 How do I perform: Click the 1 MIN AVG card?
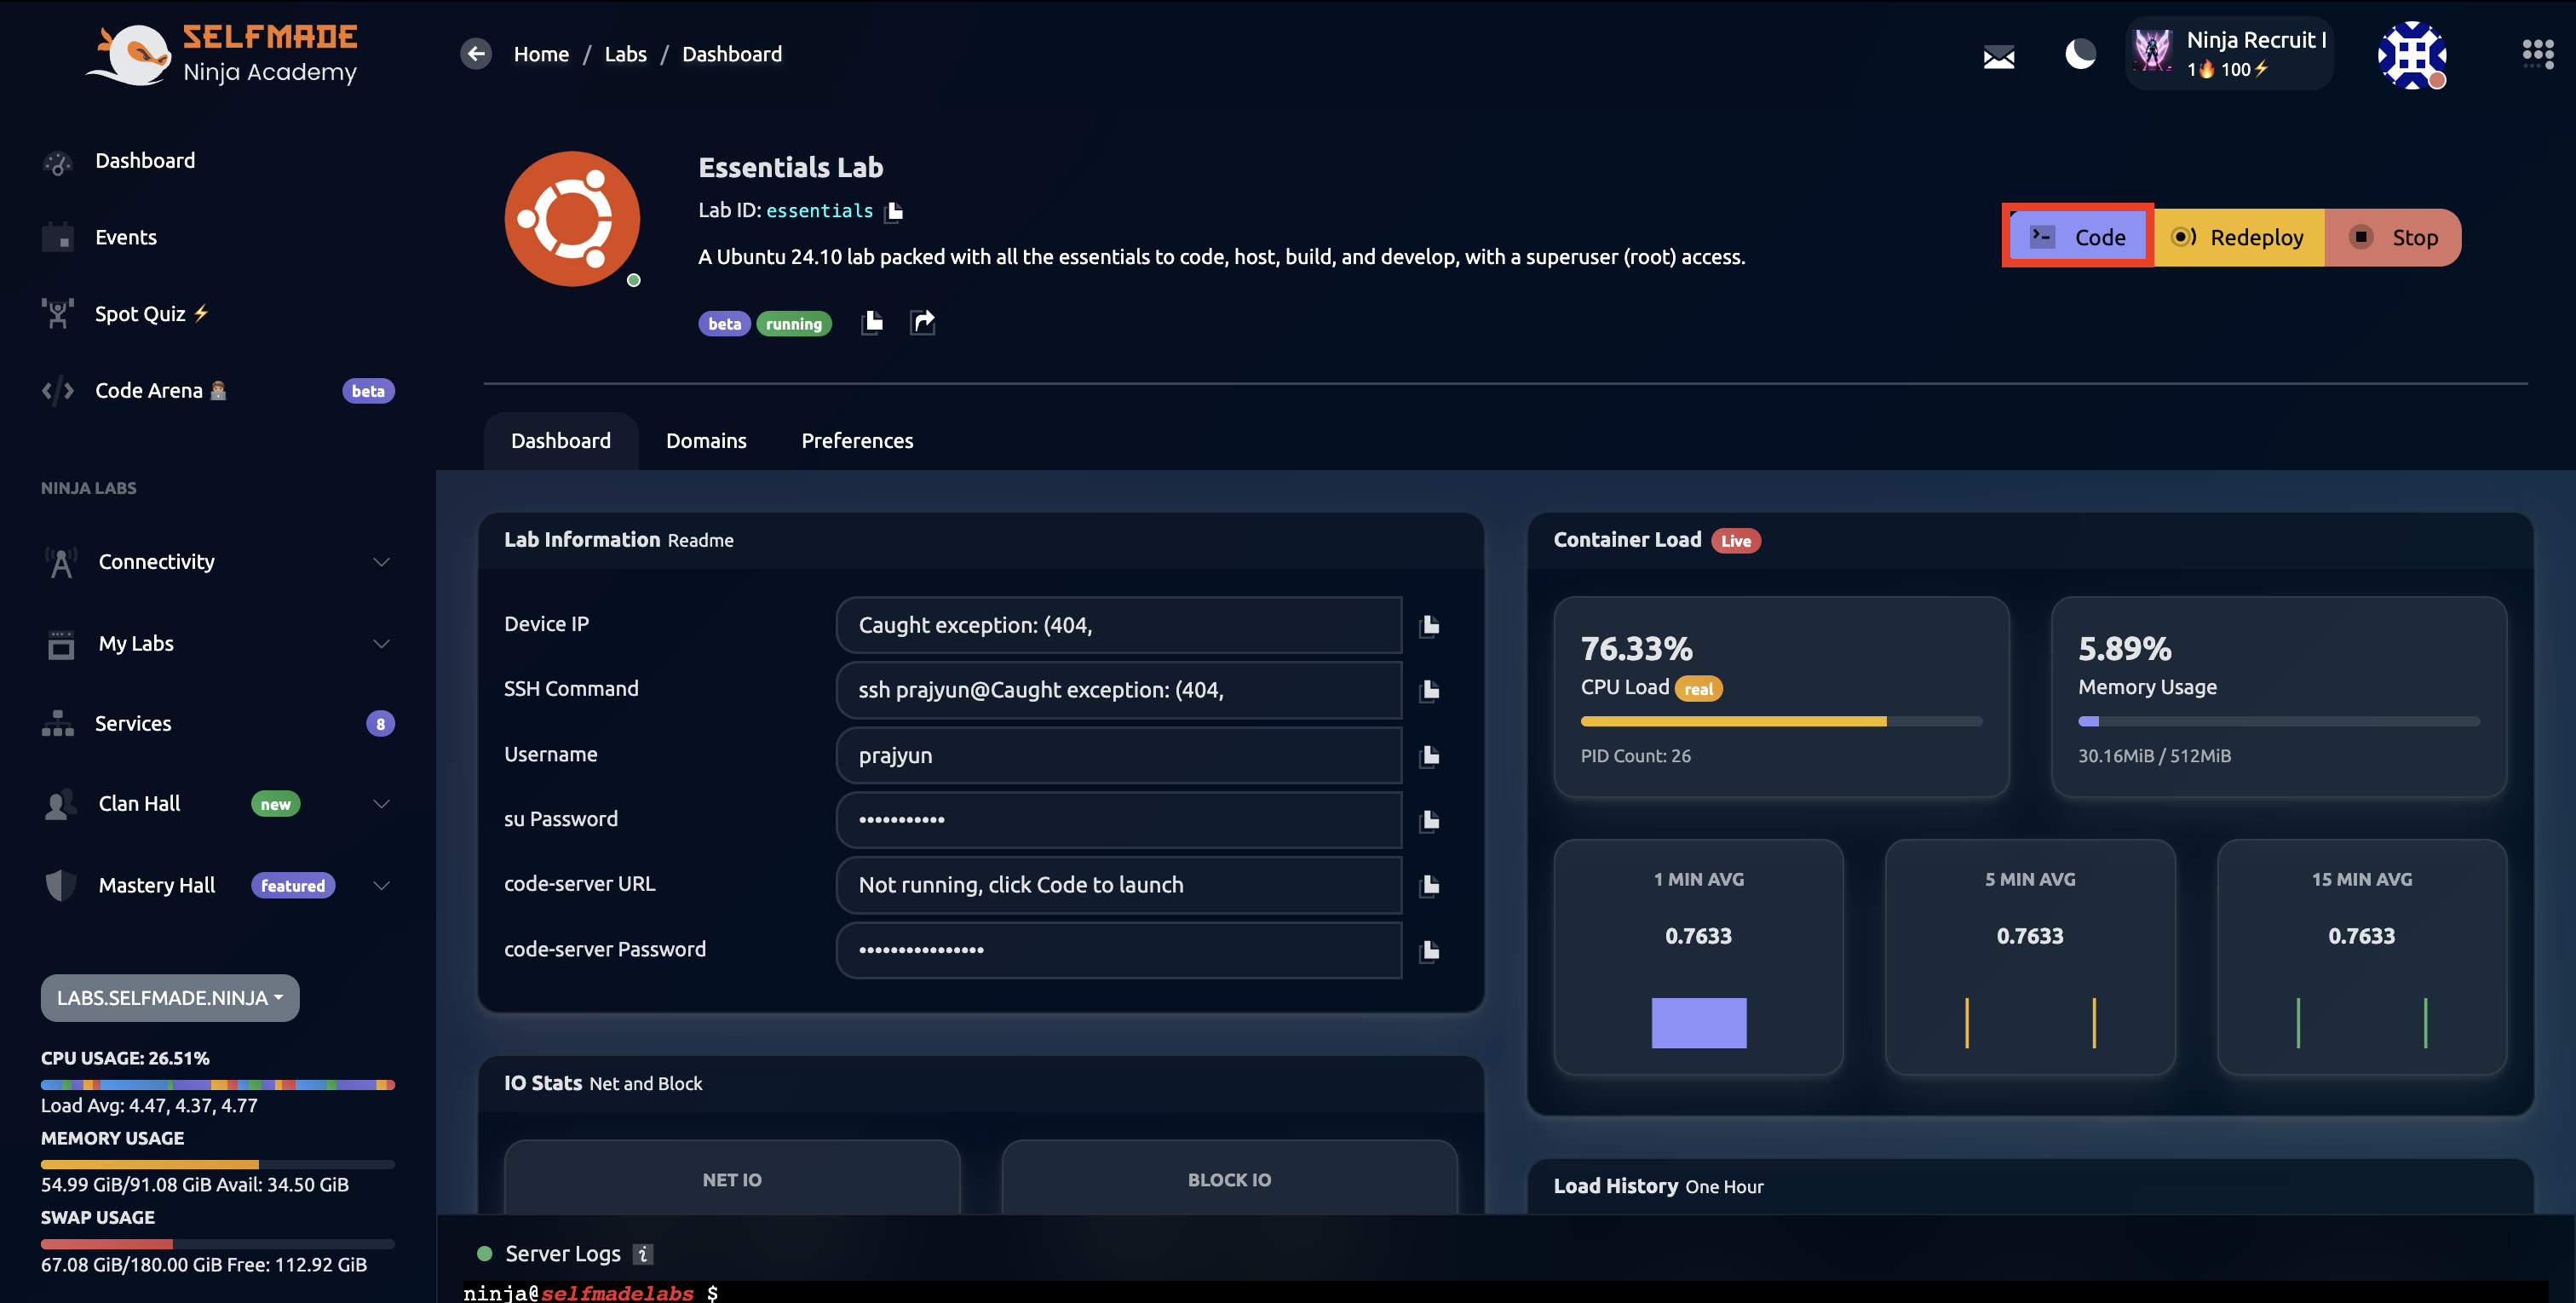point(1698,957)
